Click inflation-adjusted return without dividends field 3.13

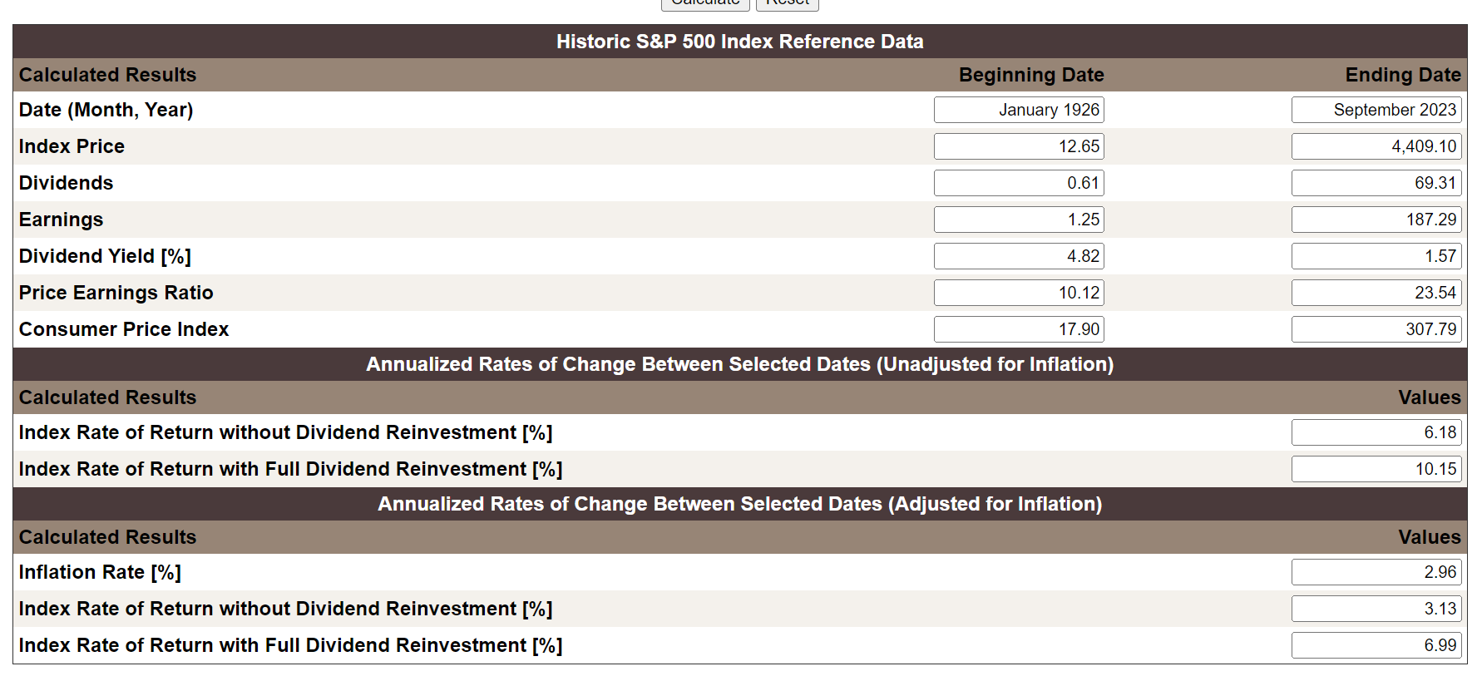[1376, 609]
